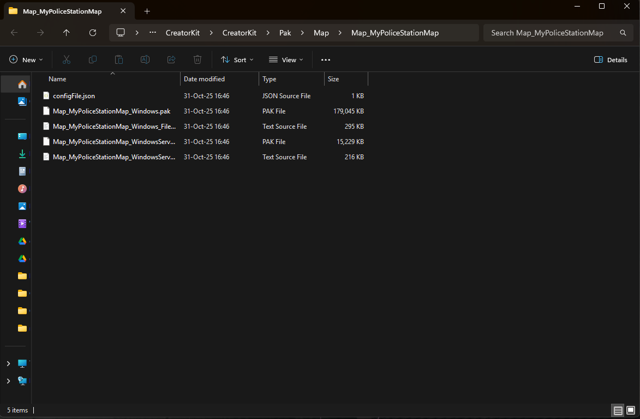Switch to details list view layout

pos(618,410)
